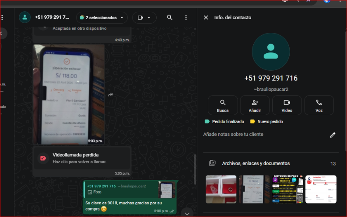This screenshot has height=217, width=347.
Task: Click the contact avatar in chat header
Action: (25, 17)
